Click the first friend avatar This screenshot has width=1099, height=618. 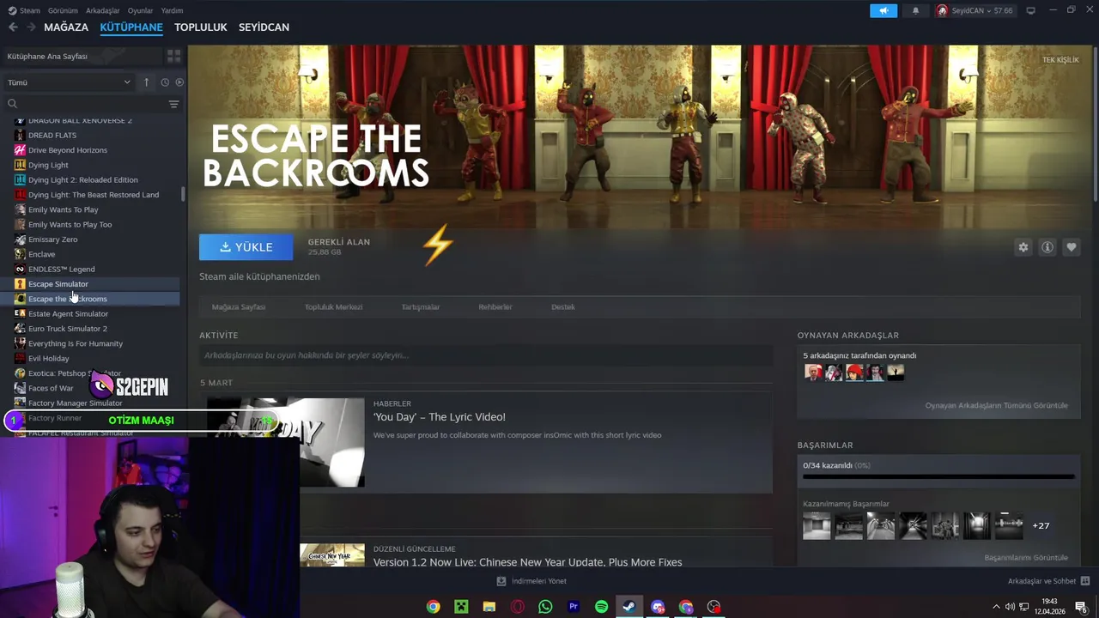pos(813,373)
